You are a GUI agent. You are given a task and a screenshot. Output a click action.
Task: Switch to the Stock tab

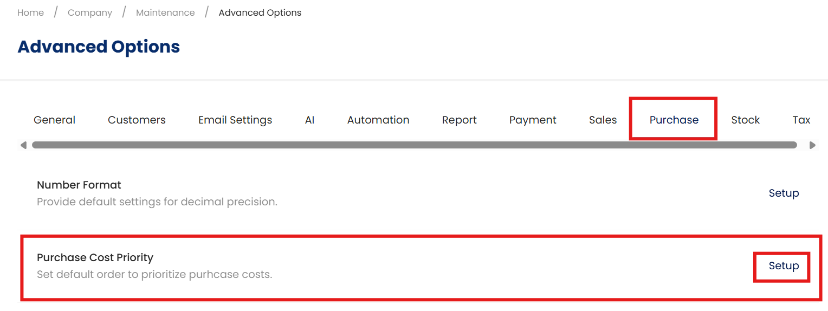[745, 120]
